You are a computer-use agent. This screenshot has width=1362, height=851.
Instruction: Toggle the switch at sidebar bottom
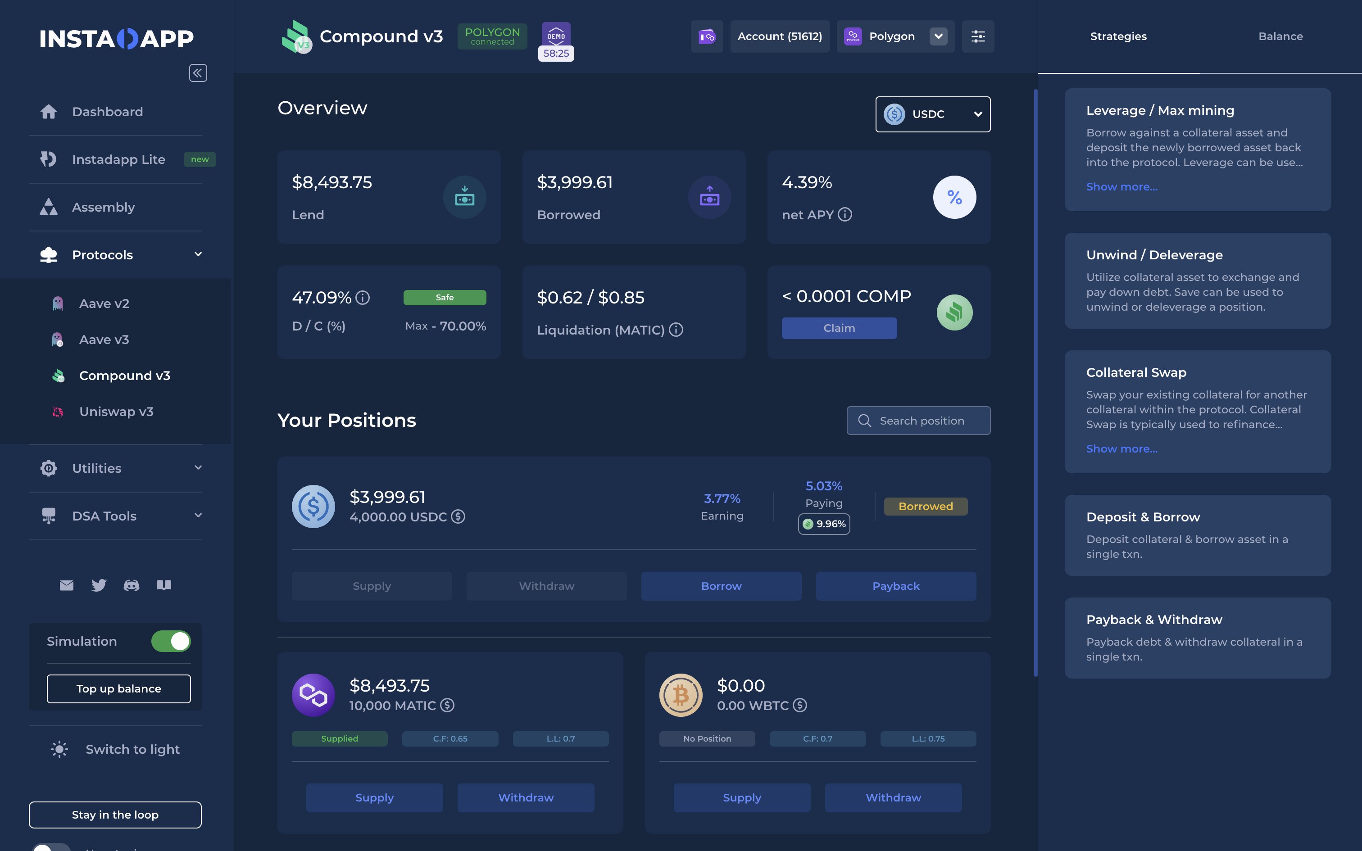click(50, 847)
